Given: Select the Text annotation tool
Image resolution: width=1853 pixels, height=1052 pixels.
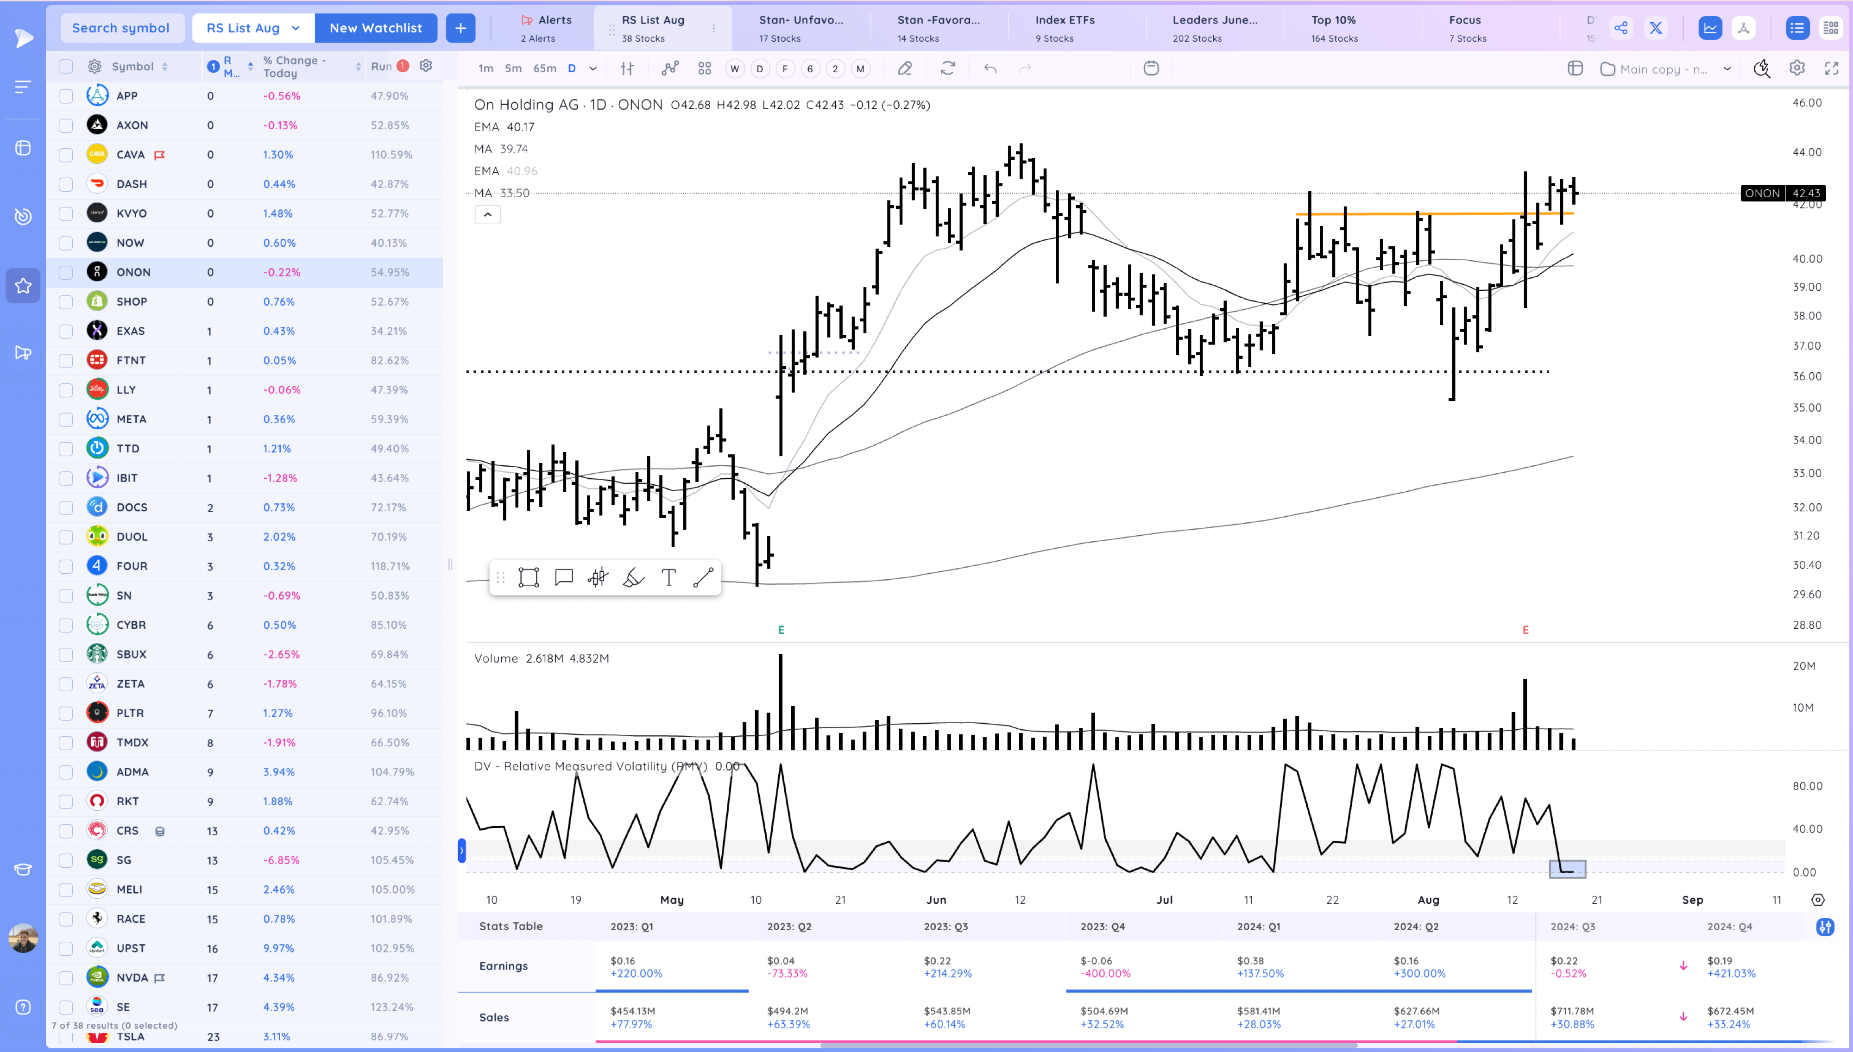Looking at the screenshot, I should 668,576.
